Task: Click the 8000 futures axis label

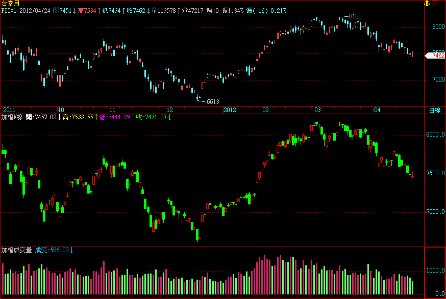Action: [x=438, y=26]
